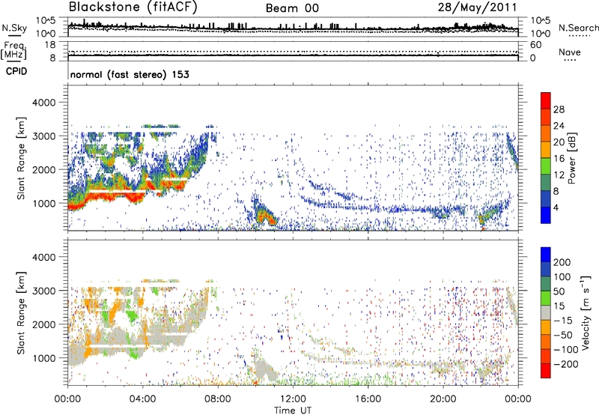Click the '-100' velocity colorbar label
The height and width of the screenshot is (415, 599).
(566, 350)
